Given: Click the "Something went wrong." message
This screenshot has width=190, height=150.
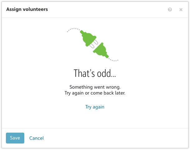Looking at the screenshot, I should (x=95, y=87).
